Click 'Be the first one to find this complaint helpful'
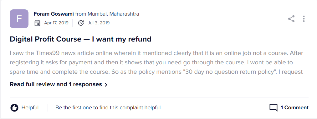Viewport: 317px width, 119px height. [x=108, y=108]
